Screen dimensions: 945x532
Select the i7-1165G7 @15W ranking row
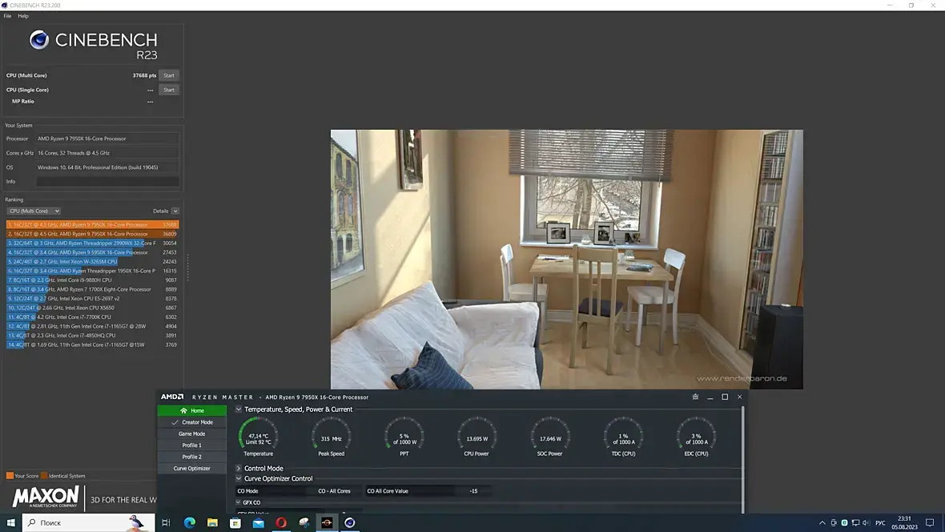tap(92, 345)
